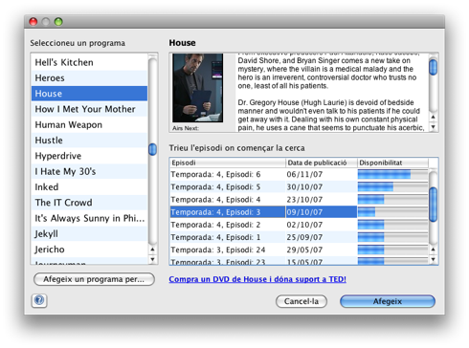Select Temporada 4, Episodi 5 row
Viewport: 469px width, 348px height.
(299, 187)
